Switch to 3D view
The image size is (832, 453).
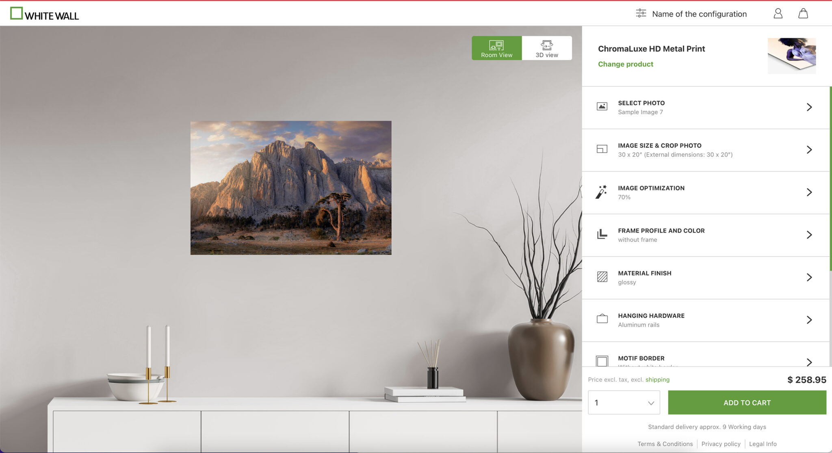pos(546,48)
